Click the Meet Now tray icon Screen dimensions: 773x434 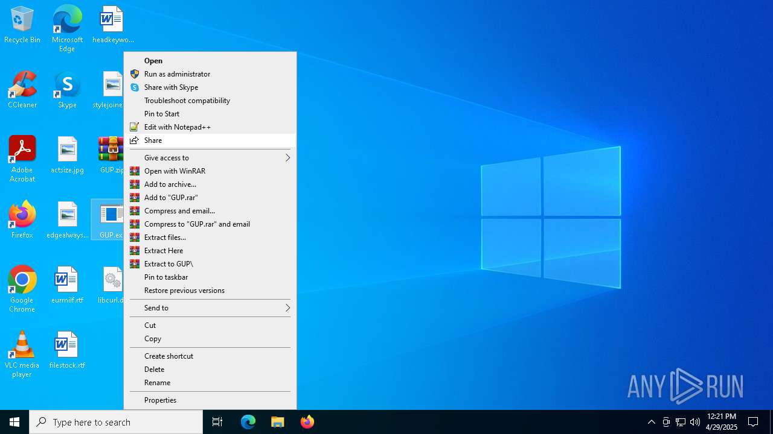coord(666,422)
